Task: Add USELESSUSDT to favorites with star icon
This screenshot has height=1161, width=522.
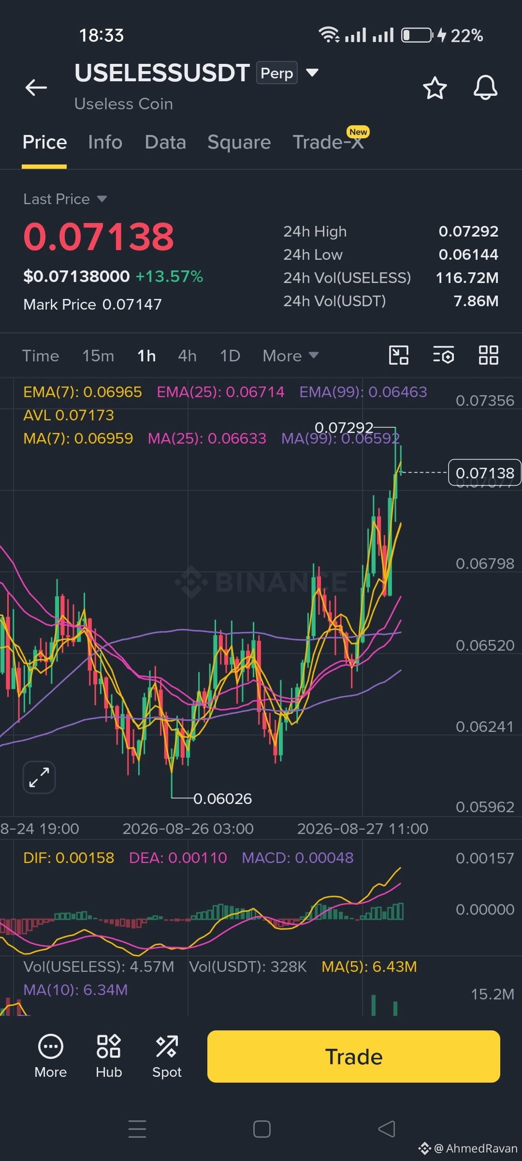Action: click(x=435, y=88)
